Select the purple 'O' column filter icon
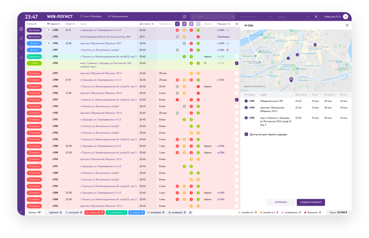Image resolution: width=369 pixels, height=238 pixels. point(177,24)
